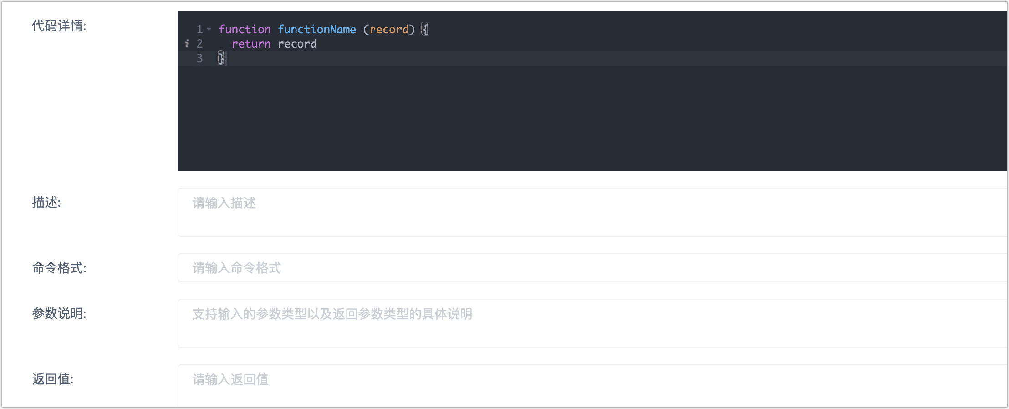Click the 返回值 label text
The height and width of the screenshot is (409, 1009).
pos(52,379)
